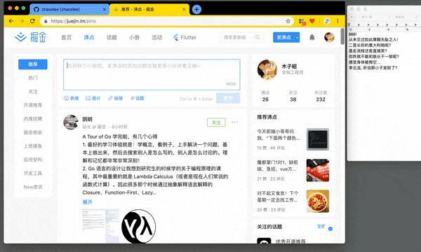The width and height of the screenshot is (421, 252).
Task: Click the browser forward arrow
Action: [x=22, y=21]
